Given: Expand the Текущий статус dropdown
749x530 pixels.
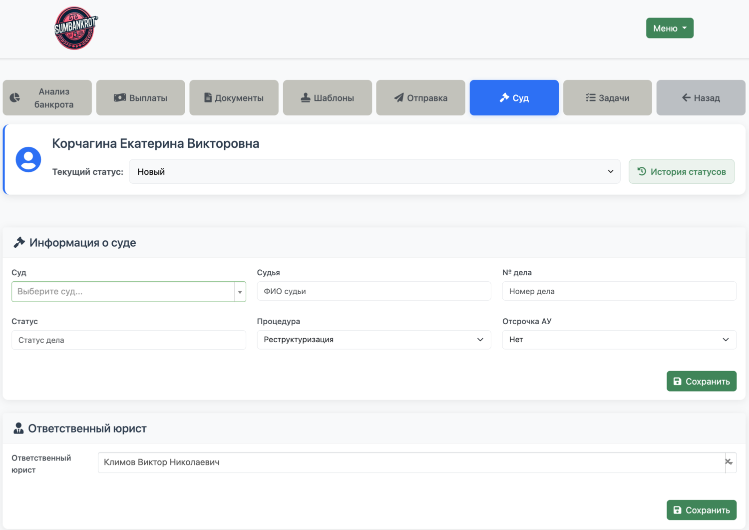Looking at the screenshot, I should pos(374,171).
